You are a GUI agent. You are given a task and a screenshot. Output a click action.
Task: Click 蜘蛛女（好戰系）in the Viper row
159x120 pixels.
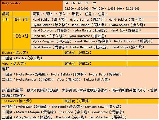pos(78,64)
